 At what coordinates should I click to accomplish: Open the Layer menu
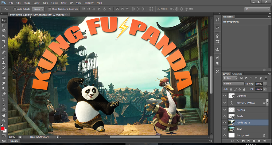point(37,3)
